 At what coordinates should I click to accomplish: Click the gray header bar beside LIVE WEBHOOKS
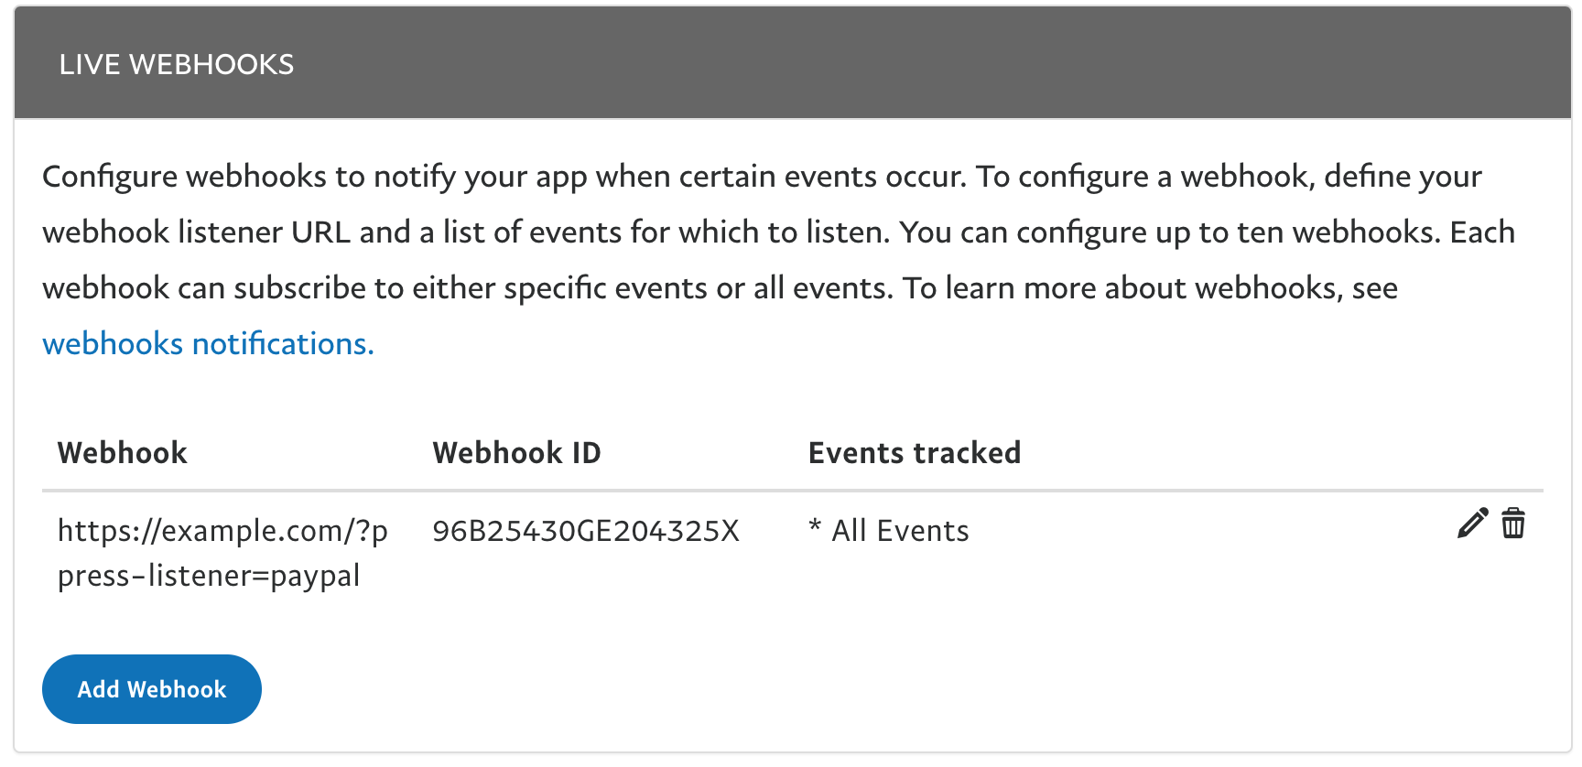(916, 63)
